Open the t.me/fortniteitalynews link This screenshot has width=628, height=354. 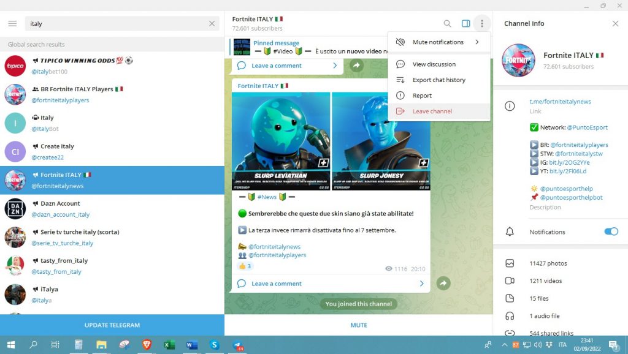click(561, 102)
